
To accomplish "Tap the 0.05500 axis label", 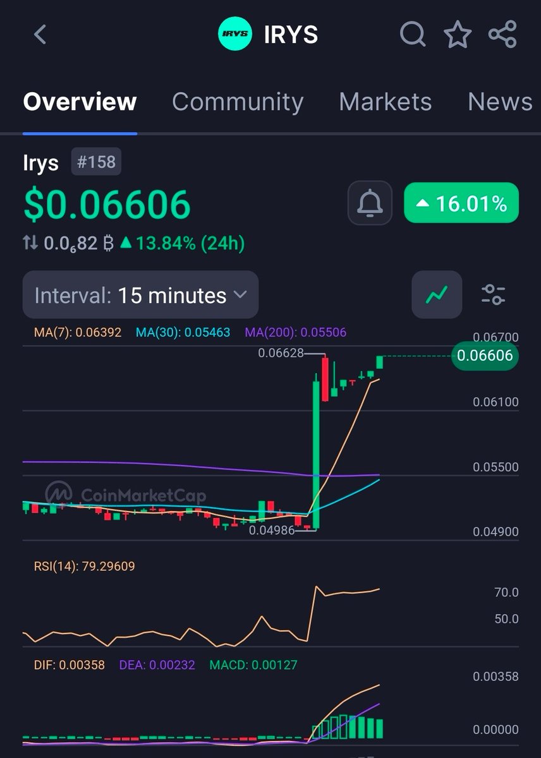I will tap(495, 467).
